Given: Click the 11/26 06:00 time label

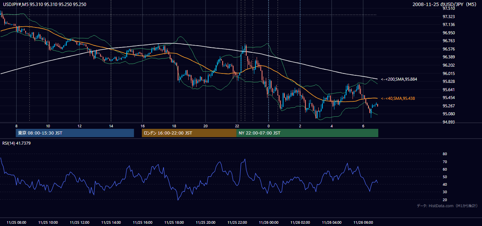Looking at the screenshot, I should pyautogui.click(x=363, y=222).
